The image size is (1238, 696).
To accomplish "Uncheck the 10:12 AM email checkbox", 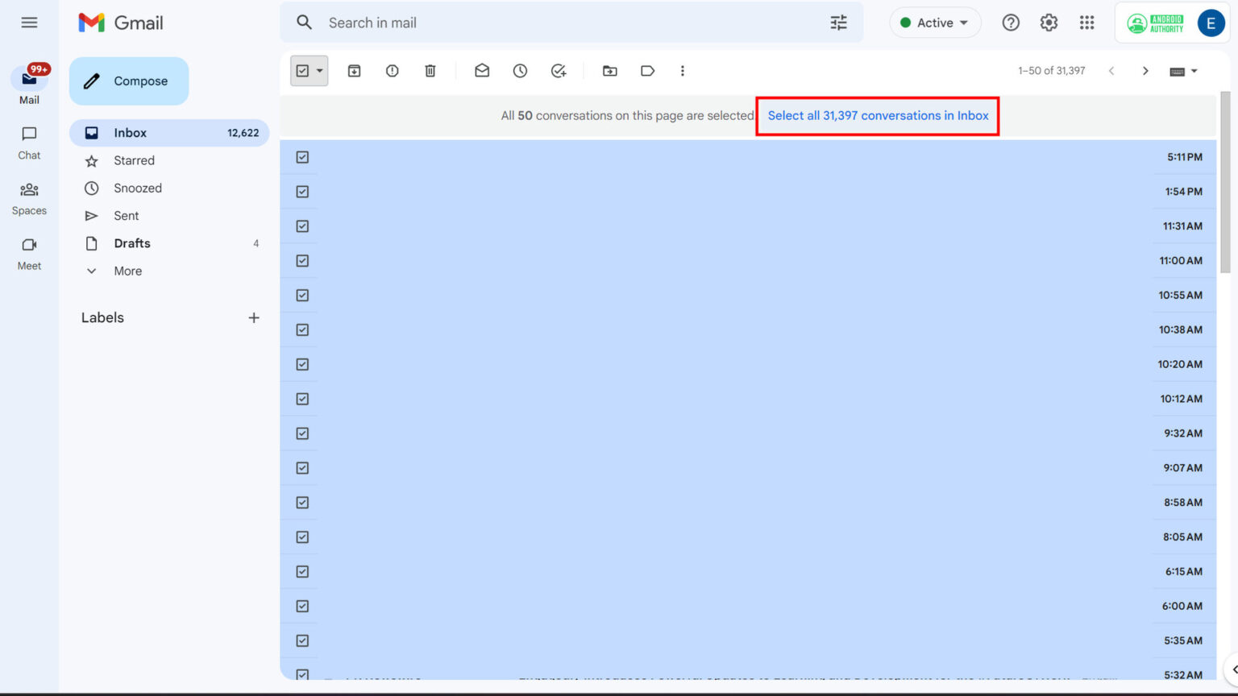I will [302, 399].
